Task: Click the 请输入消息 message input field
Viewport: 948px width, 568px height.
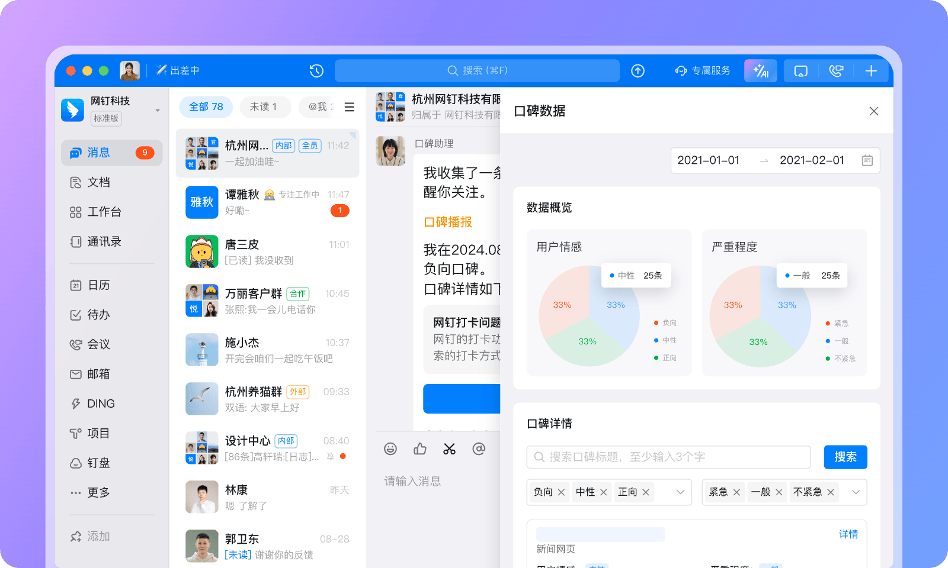Action: [413, 481]
